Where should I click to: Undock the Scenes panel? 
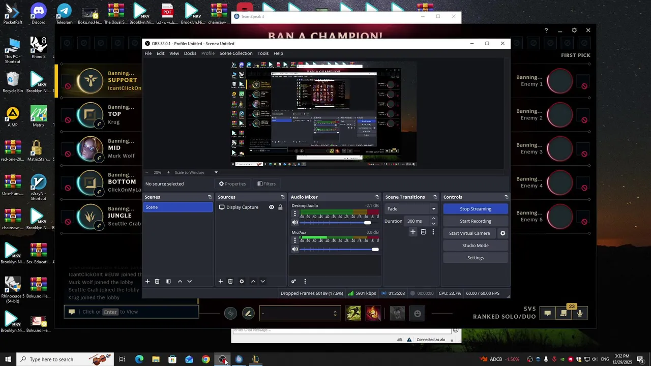point(210,197)
